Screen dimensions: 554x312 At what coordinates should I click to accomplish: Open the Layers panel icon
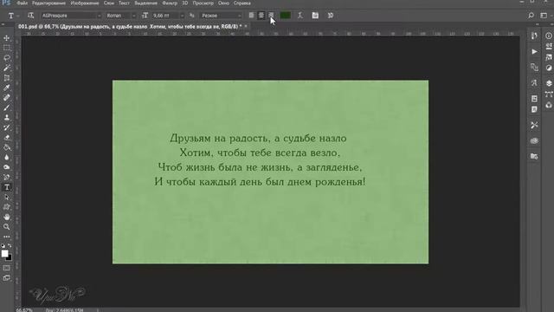(x=549, y=83)
